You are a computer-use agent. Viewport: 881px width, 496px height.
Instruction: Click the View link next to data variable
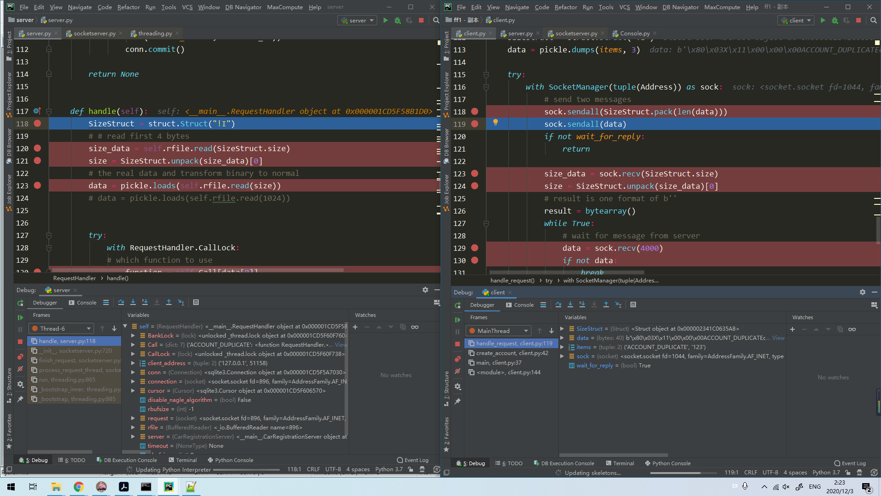point(779,338)
